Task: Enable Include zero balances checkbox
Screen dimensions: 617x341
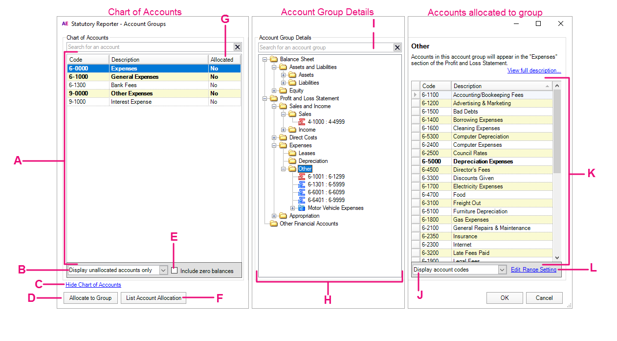Action: click(175, 271)
